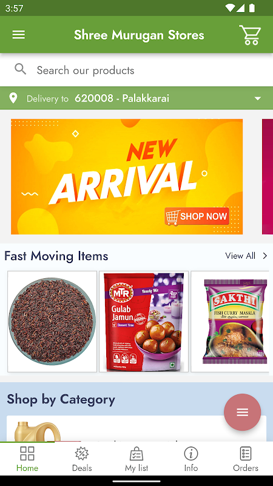Tap the search magnifier icon
Image resolution: width=273 pixels, height=486 pixels.
[x=21, y=69]
